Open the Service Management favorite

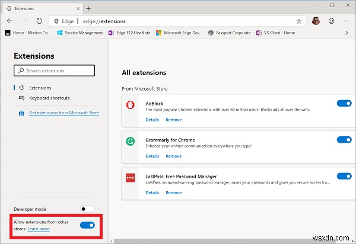point(80,33)
